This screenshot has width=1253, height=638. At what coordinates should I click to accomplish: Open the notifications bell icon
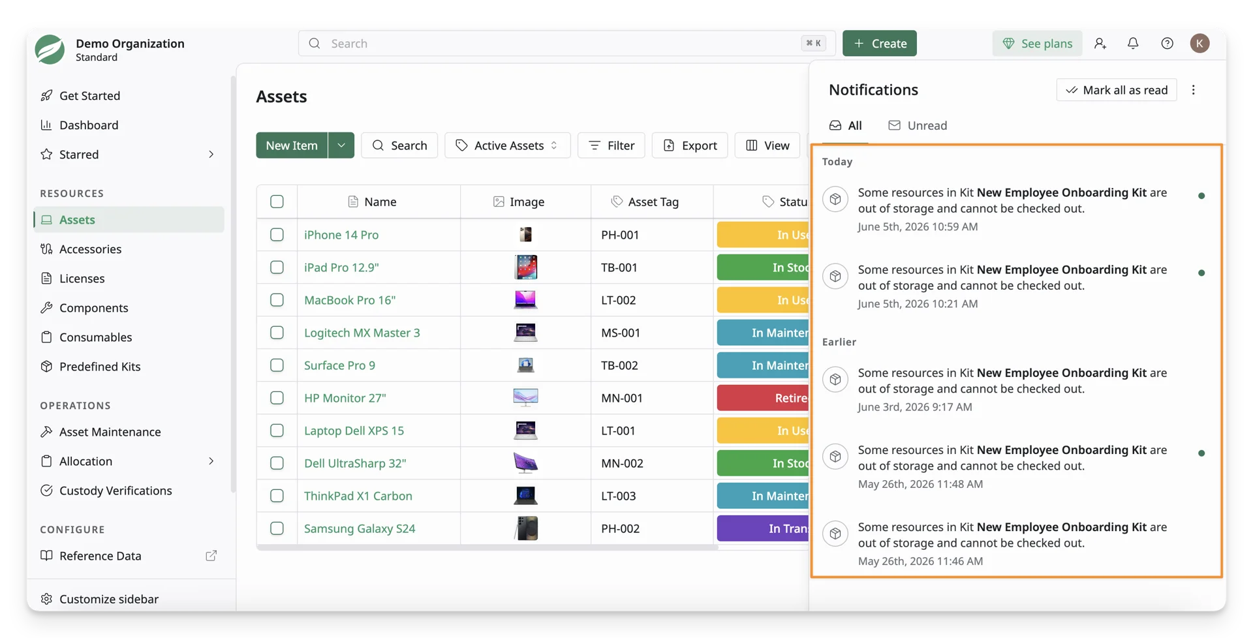click(x=1133, y=43)
